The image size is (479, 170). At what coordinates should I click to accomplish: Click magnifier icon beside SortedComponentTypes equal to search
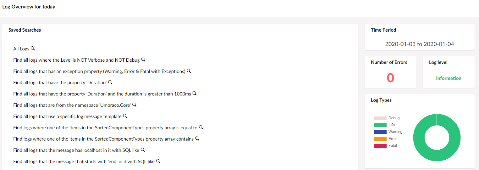[201, 127]
